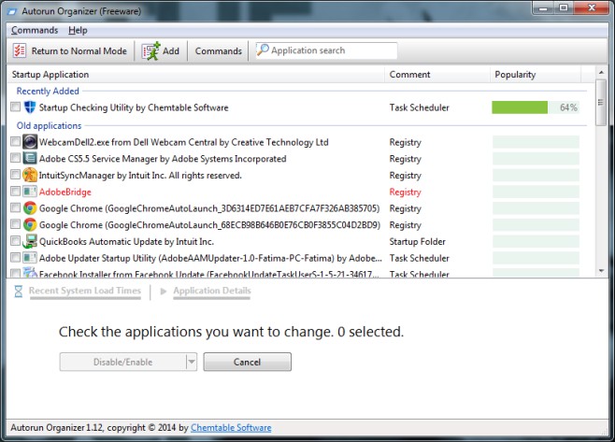Image resolution: width=615 pixels, height=442 pixels.
Task: Open the Help menu
Action: 78,30
